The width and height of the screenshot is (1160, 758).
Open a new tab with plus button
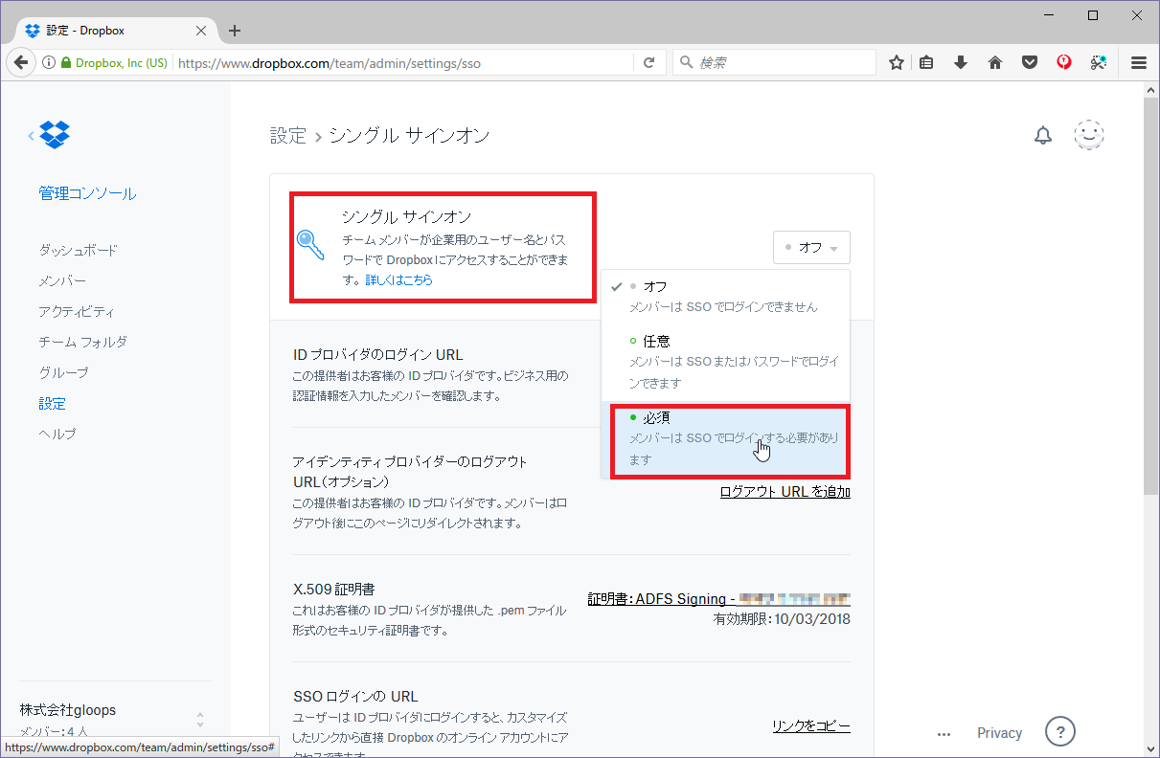pyautogui.click(x=235, y=31)
